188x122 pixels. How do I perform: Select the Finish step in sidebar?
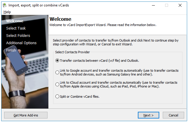[11, 50]
